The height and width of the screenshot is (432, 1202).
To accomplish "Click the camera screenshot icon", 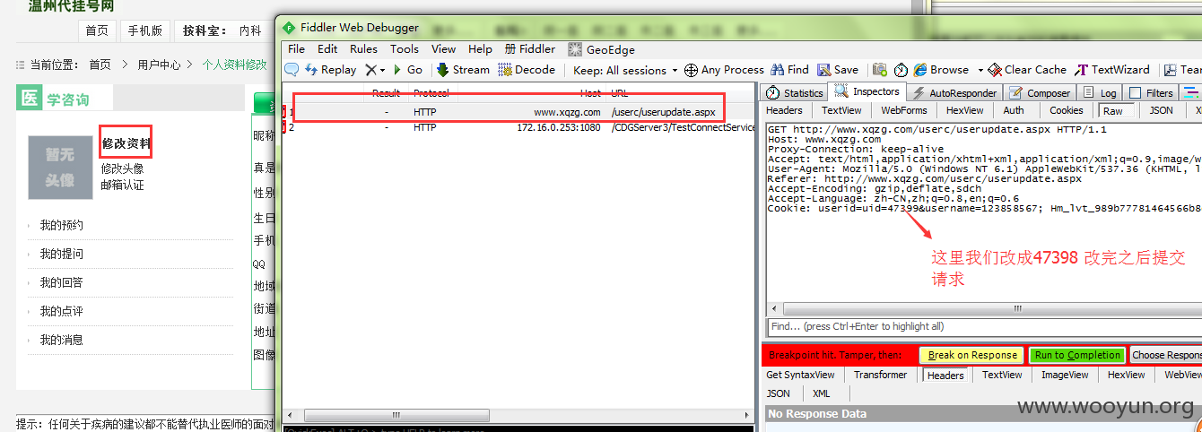I will (880, 69).
